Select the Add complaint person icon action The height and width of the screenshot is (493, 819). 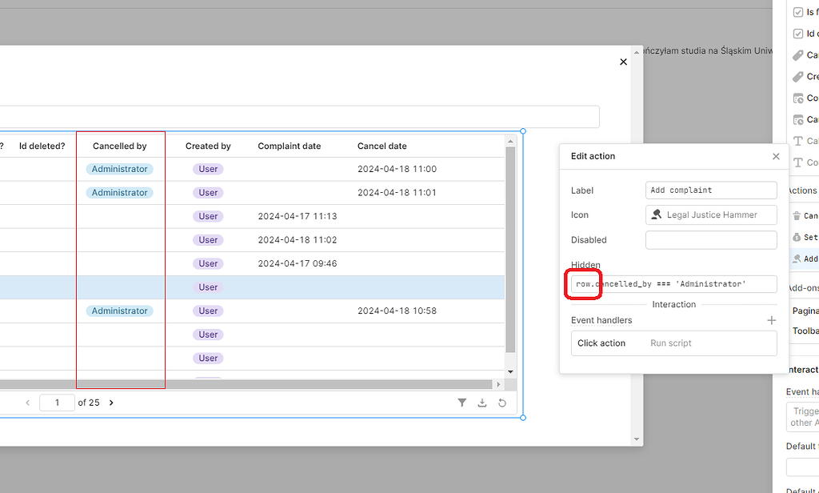797,258
